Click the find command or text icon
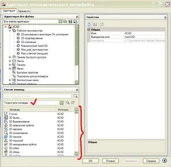 click(x=68, y=102)
